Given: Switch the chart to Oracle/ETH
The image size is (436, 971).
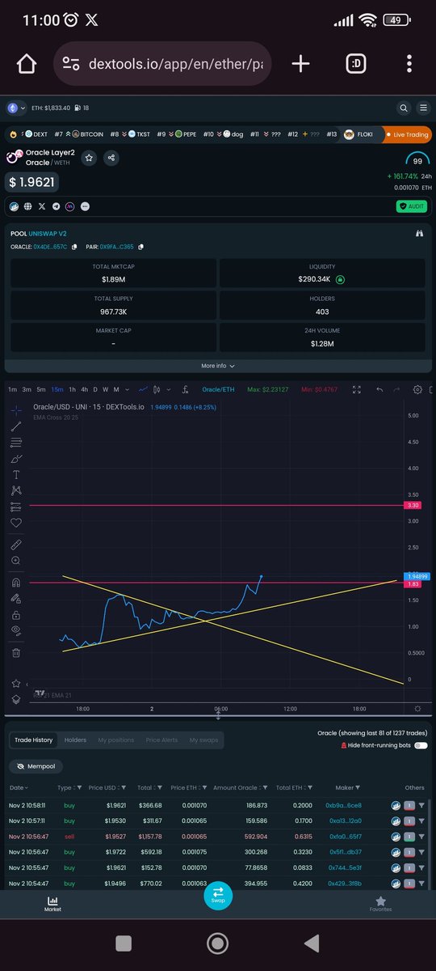Looking at the screenshot, I should (x=216, y=389).
